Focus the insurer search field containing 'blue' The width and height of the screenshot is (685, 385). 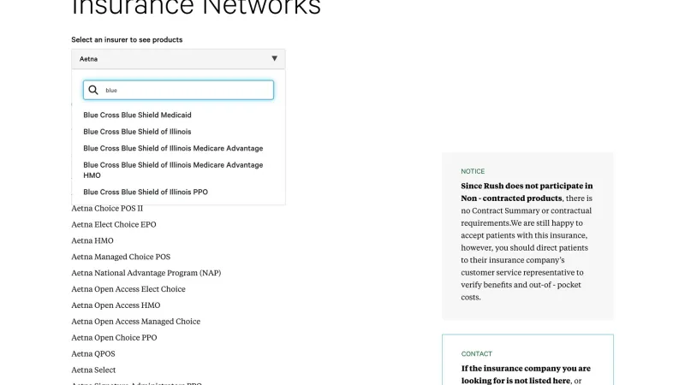[178, 90]
